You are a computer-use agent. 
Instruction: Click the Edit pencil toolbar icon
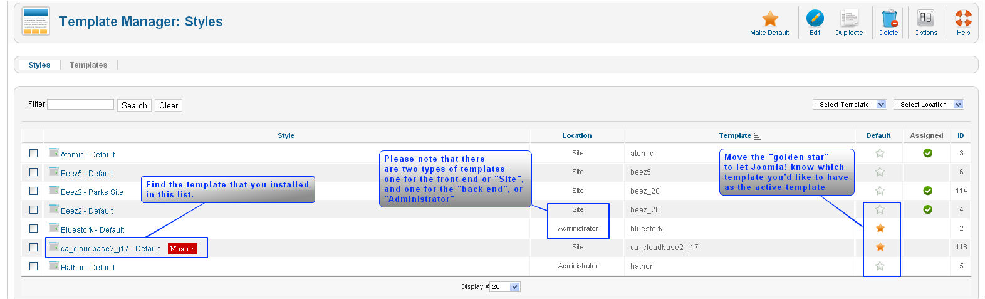815,18
